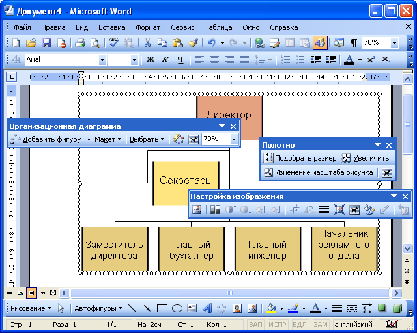Screen dimensions: 417x333
Task: Apply the AutoFormat icon in Организационная диаграмма toolbar
Action: (x=178, y=139)
